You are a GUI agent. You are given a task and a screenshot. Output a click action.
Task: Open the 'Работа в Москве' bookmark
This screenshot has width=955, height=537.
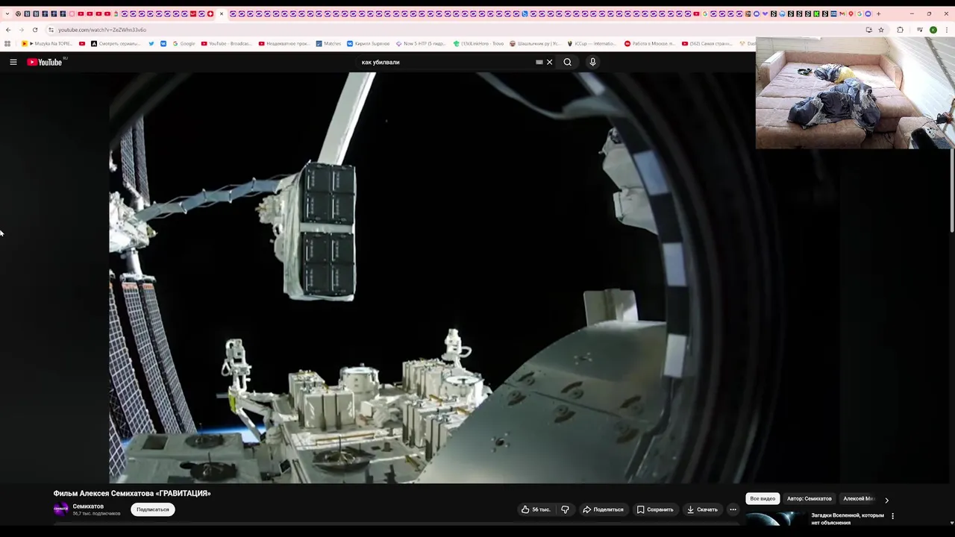click(x=650, y=43)
